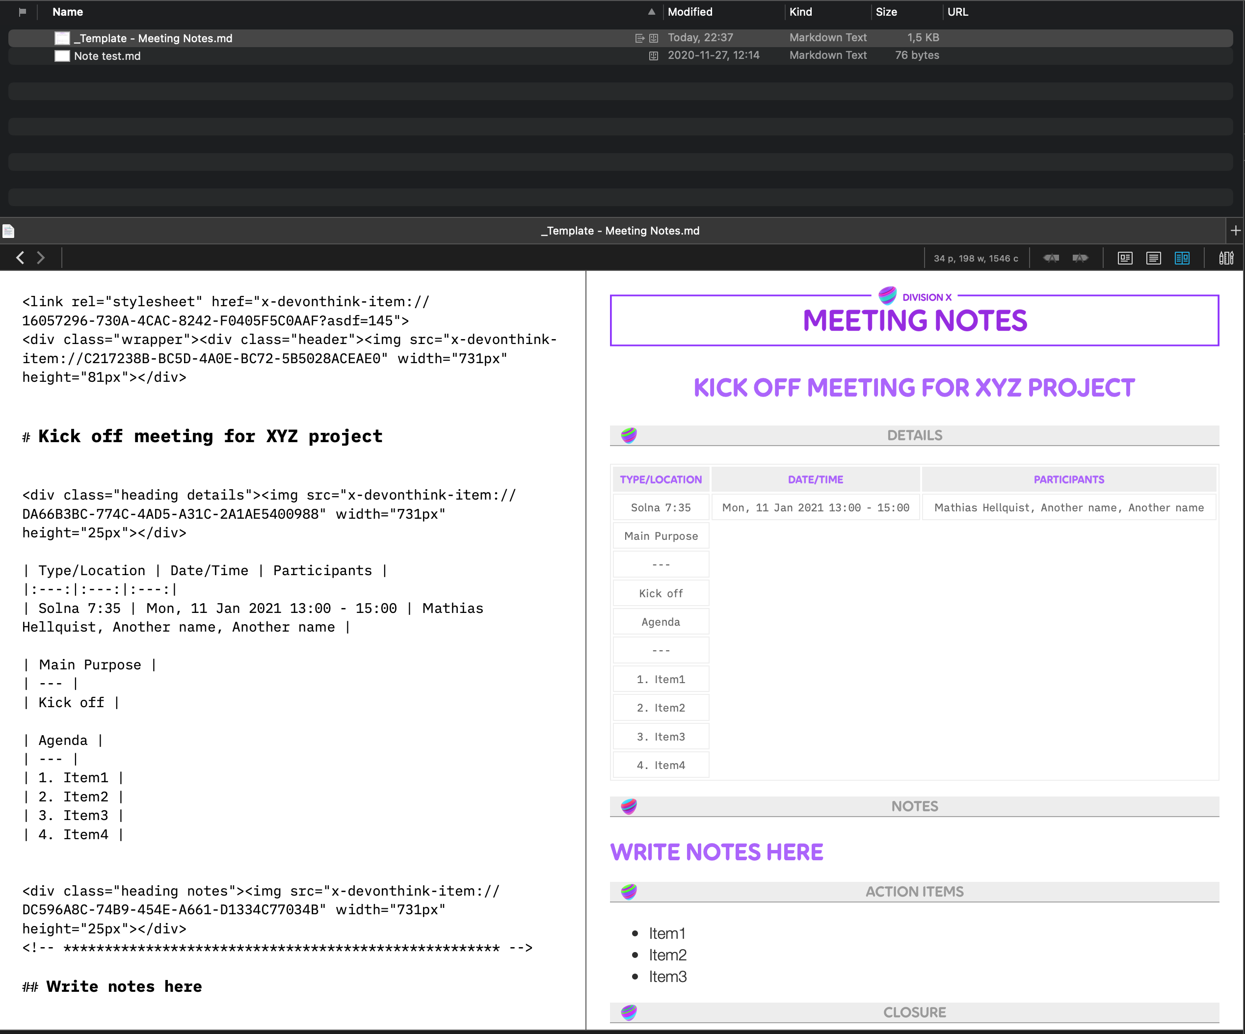Click annotation indicator on Note test.md row

pyautogui.click(x=653, y=56)
